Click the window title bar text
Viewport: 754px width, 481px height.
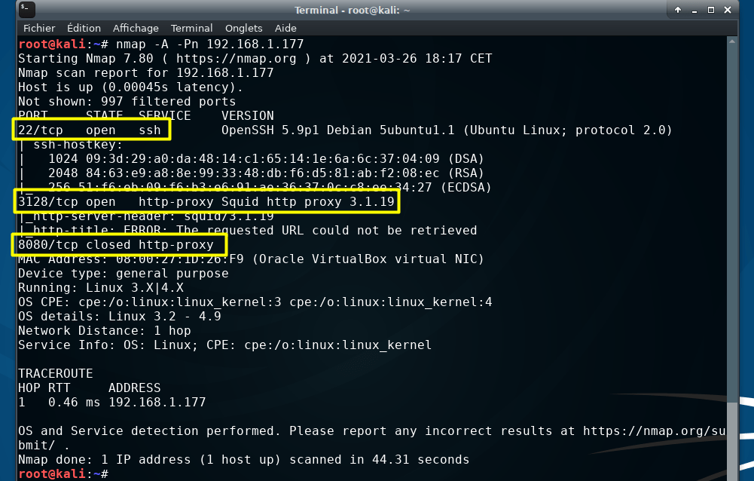pos(352,10)
